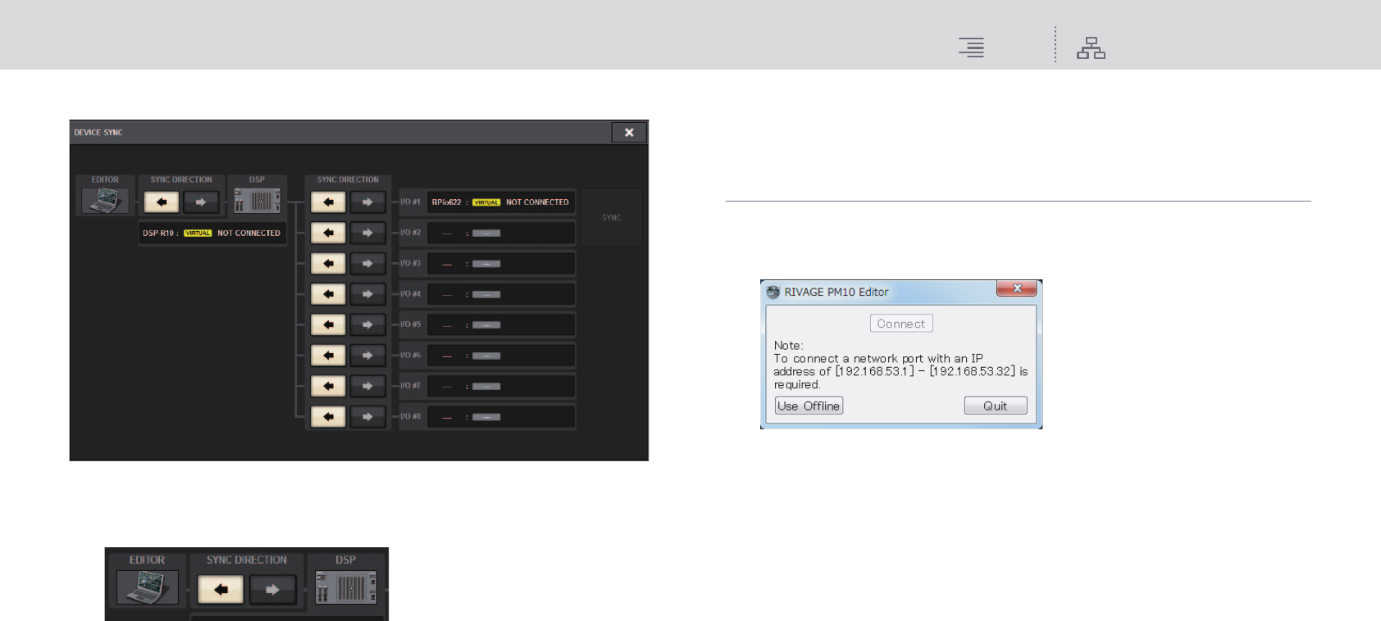Click the RPio622 NOT CONNECTED device field

click(x=501, y=202)
